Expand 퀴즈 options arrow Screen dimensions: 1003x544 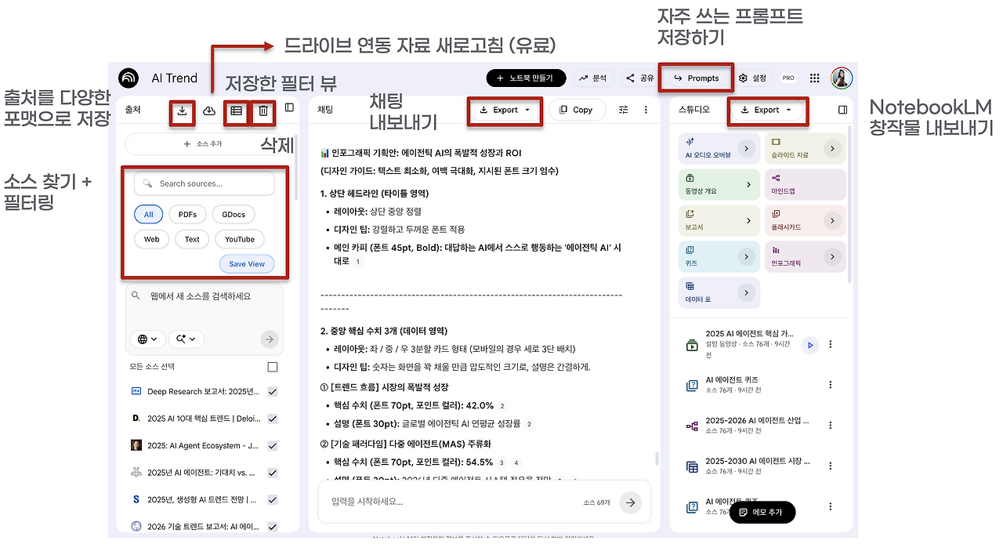(747, 256)
